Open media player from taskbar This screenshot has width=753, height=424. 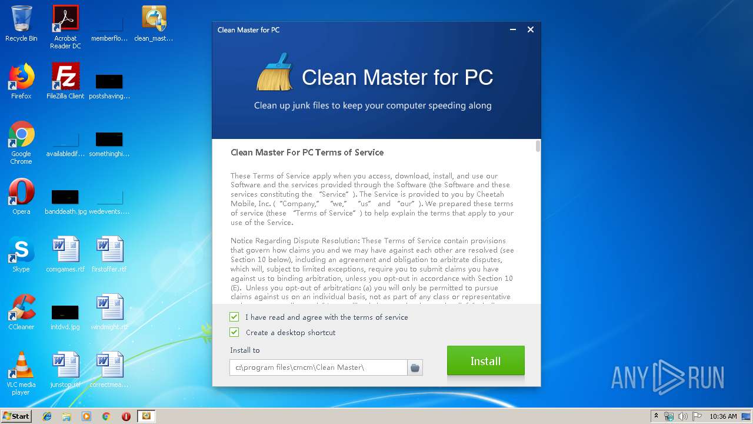(x=86, y=416)
